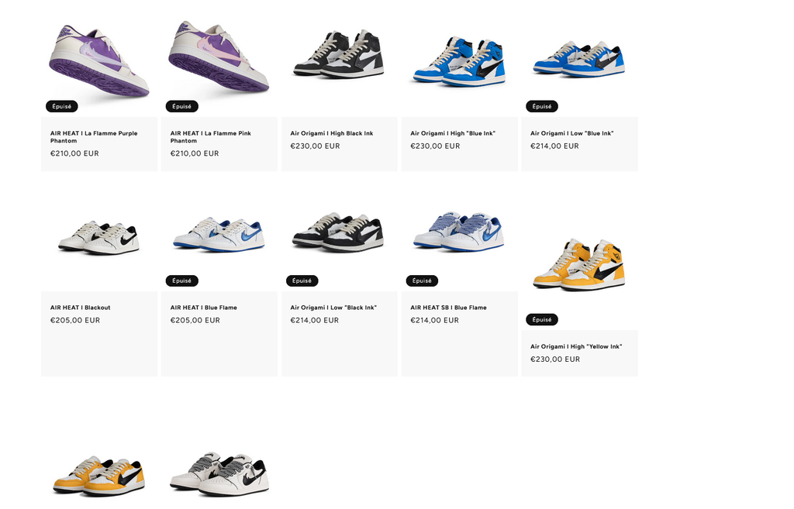Click Épuisé badge on Yellow Ink sneaker

pyautogui.click(x=542, y=320)
